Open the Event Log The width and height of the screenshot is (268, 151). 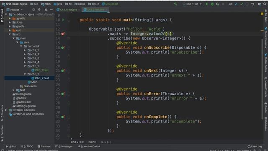click(x=255, y=146)
